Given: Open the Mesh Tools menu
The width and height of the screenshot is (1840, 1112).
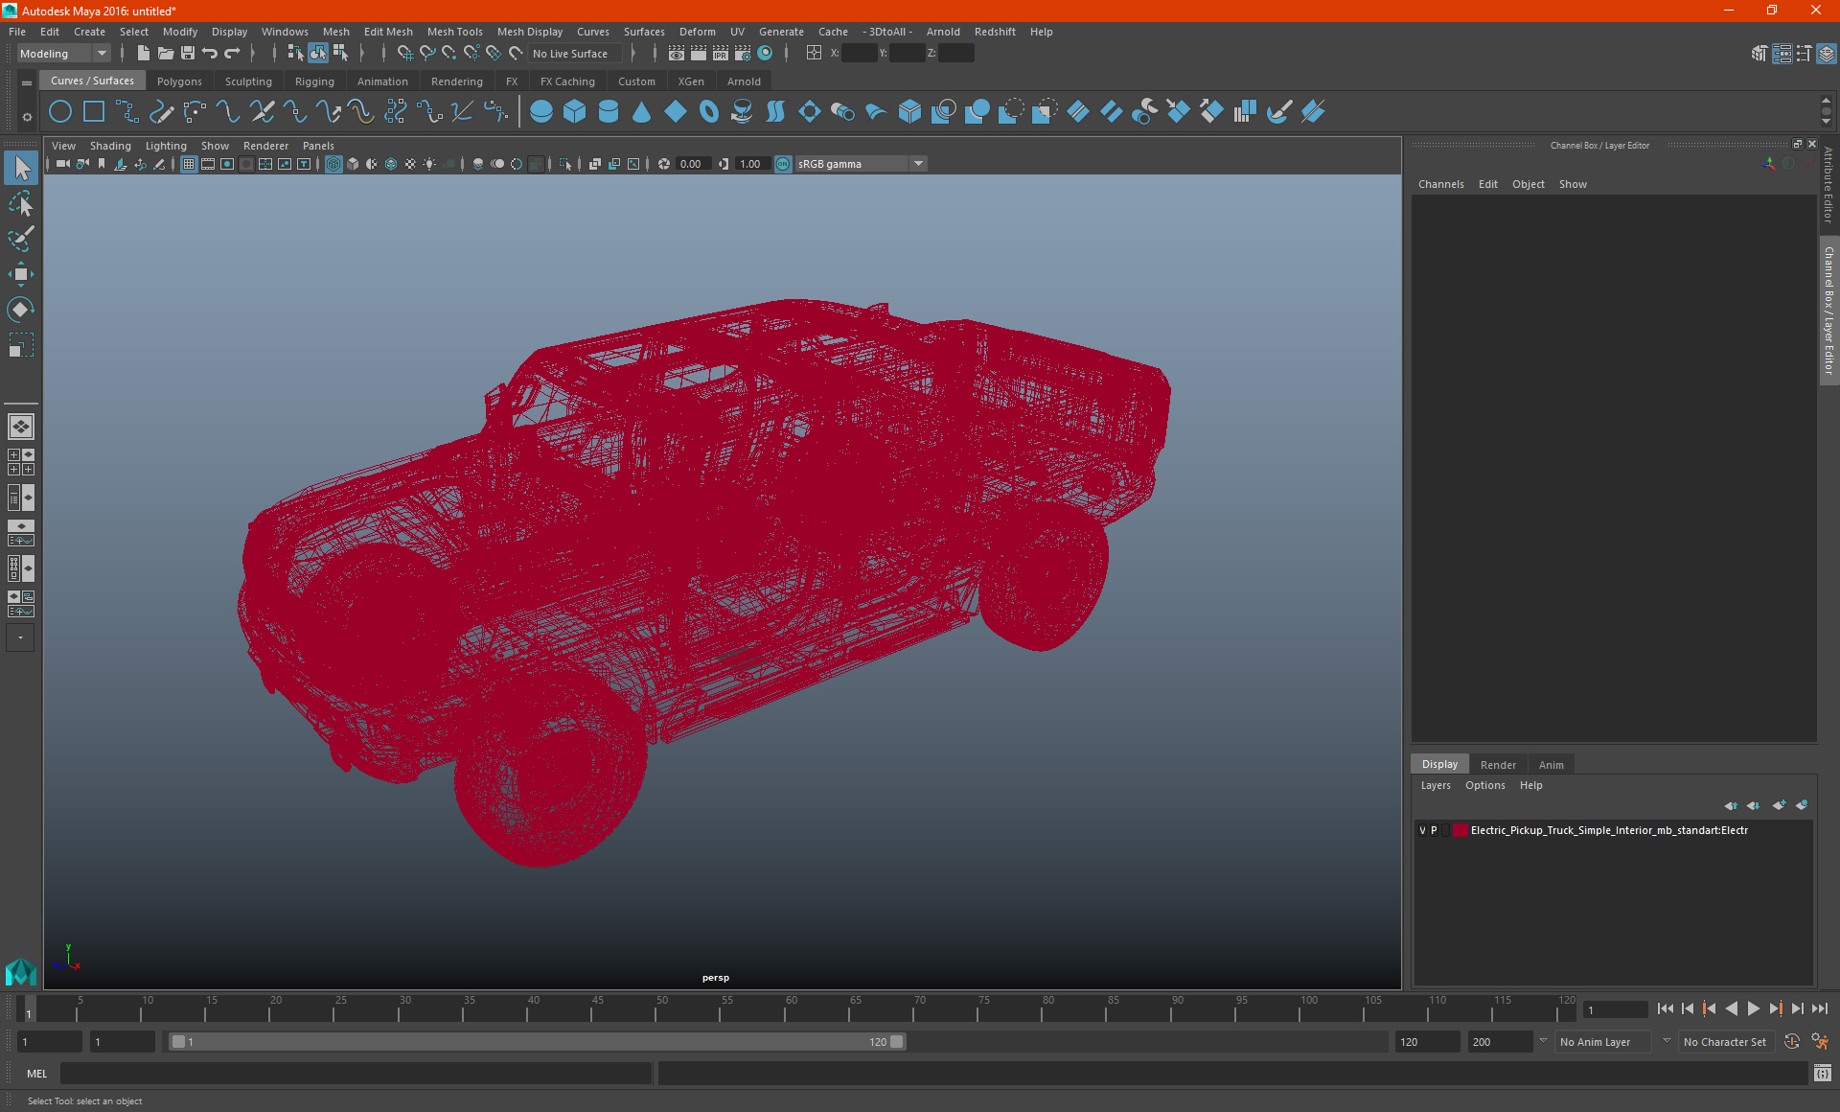Looking at the screenshot, I should (454, 32).
